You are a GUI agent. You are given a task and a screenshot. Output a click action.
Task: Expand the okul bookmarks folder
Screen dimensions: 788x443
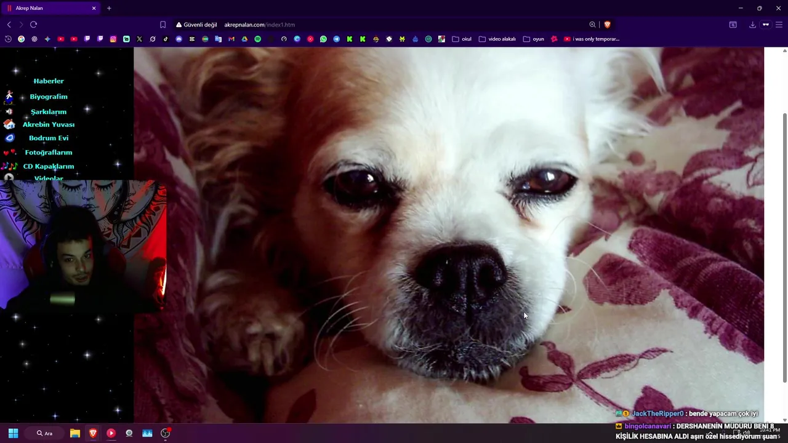coord(462,39)
